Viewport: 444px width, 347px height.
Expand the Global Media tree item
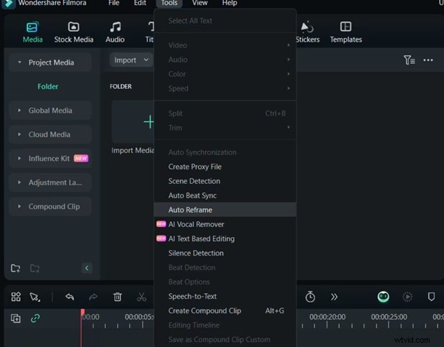click(x=50, y=111)
